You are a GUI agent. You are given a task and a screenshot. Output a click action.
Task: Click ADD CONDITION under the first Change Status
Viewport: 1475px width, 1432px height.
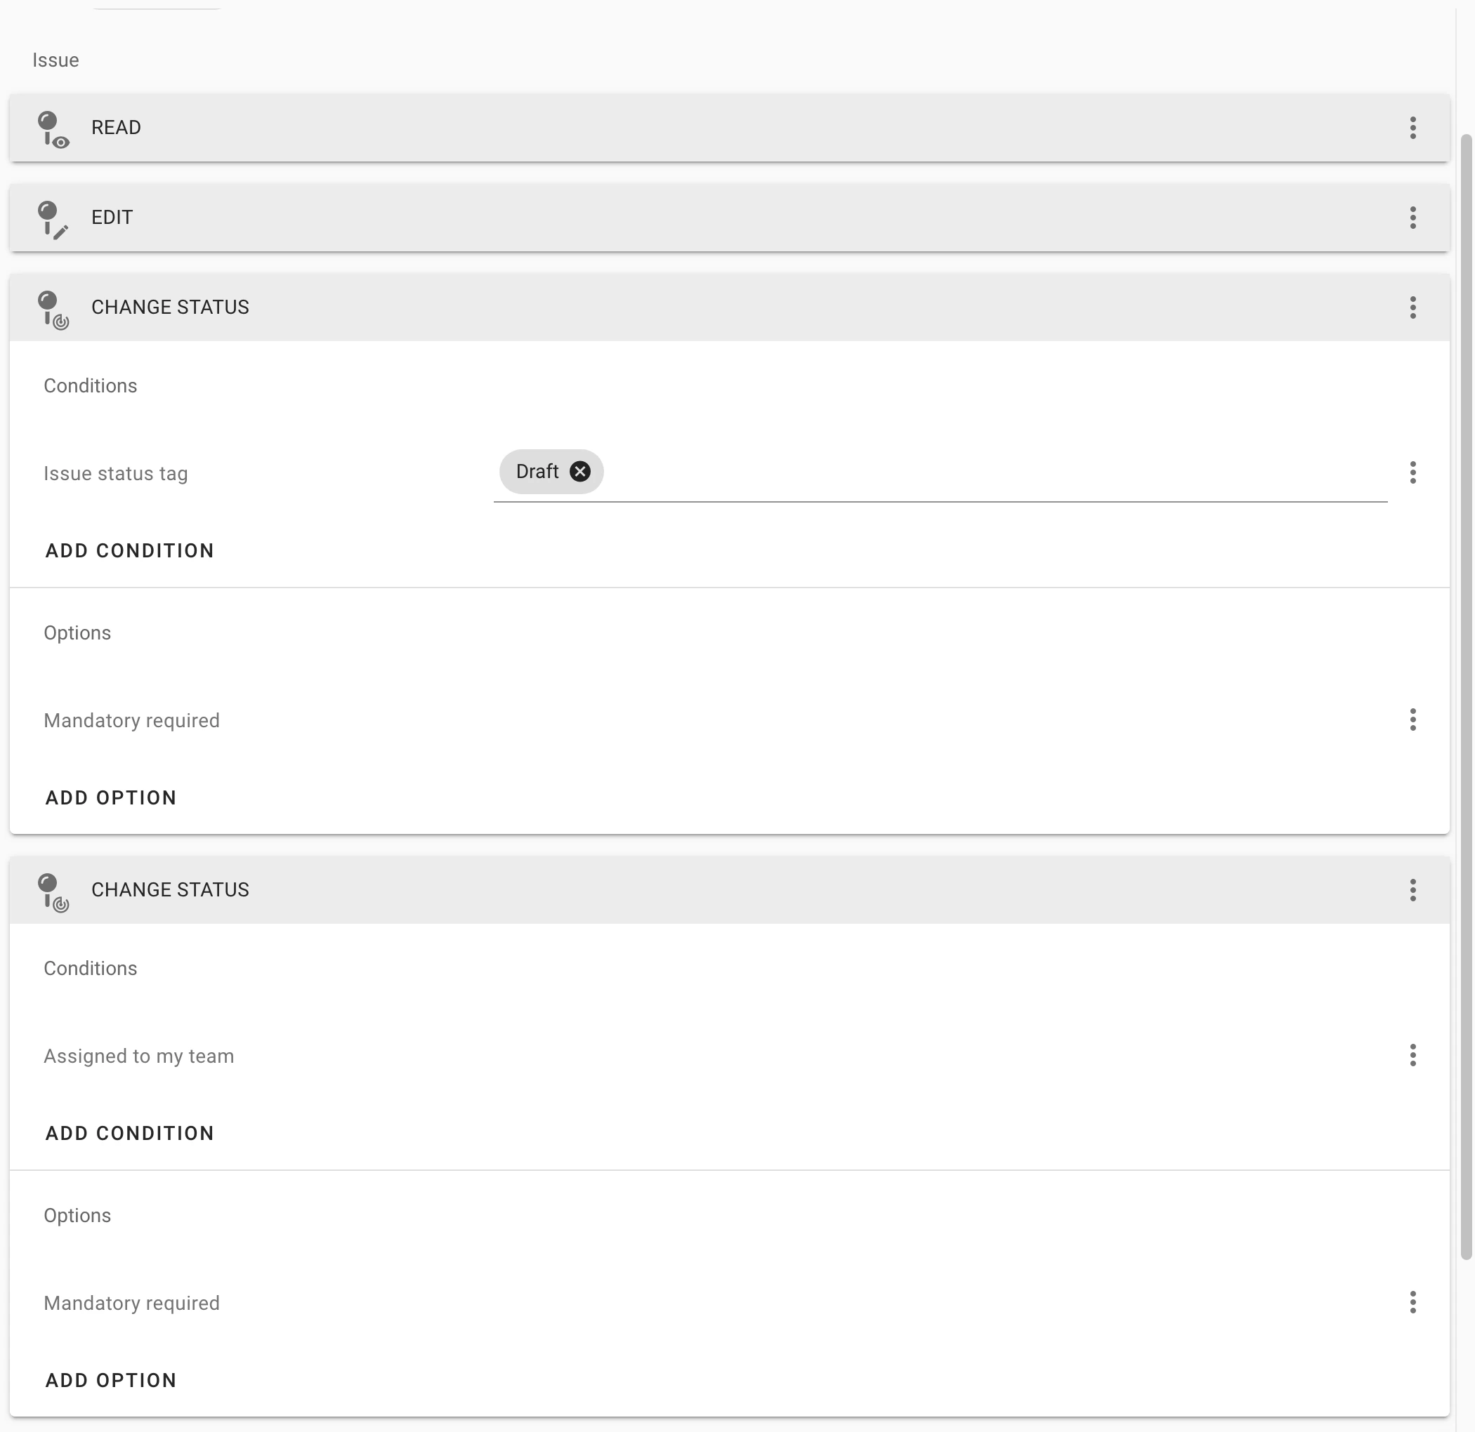(x=129, y=550)
